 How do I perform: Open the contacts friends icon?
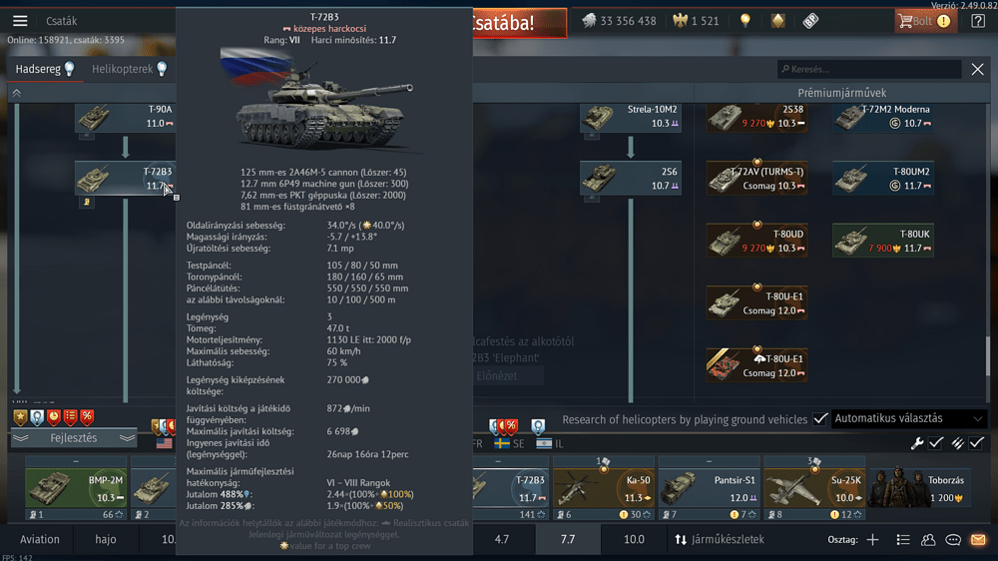point(928,540)
